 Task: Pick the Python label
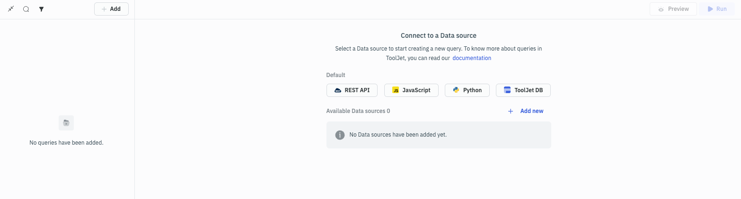point(472,90)
